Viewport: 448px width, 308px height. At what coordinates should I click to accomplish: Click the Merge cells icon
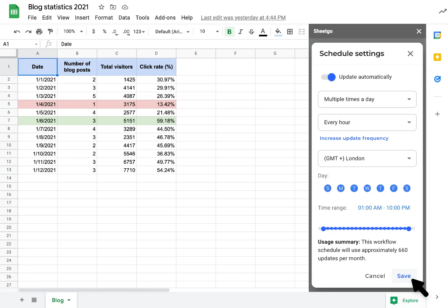pyautogui.click(x=301, y=31)
